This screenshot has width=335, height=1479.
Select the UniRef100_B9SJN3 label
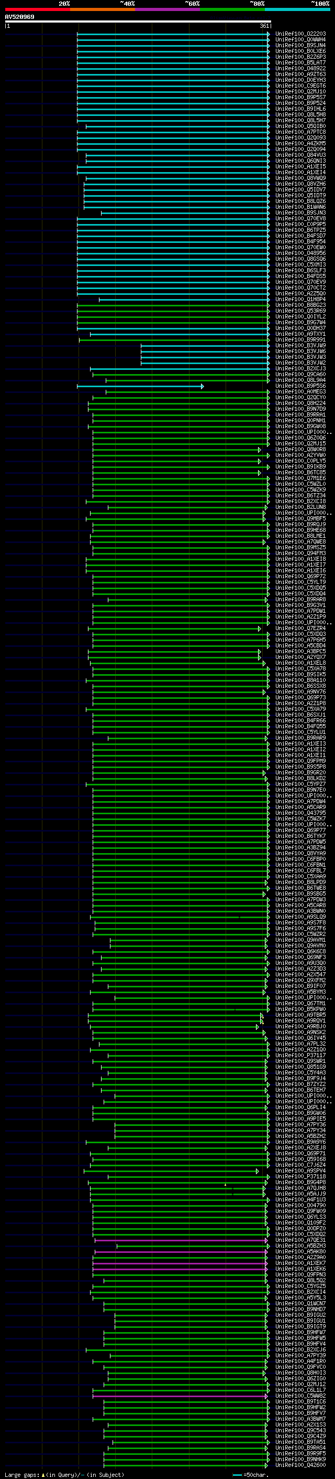300,213
